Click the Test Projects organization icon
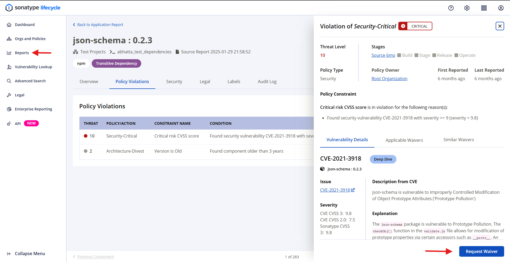The height and width of the screenshot is (262, 510). coord(76,52)
